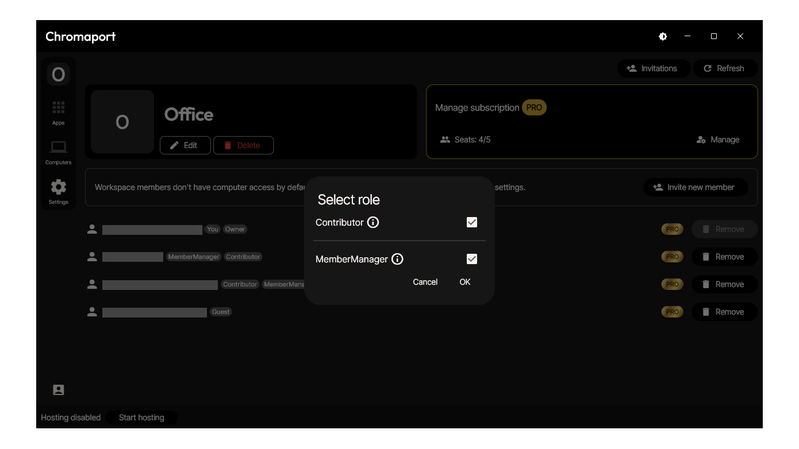Open Computers section in sidebar
Image resolution: width=799 pixels, height=449 pixels.
(59, 152)
